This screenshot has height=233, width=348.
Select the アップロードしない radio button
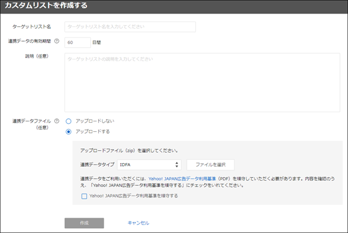point(68,121)
